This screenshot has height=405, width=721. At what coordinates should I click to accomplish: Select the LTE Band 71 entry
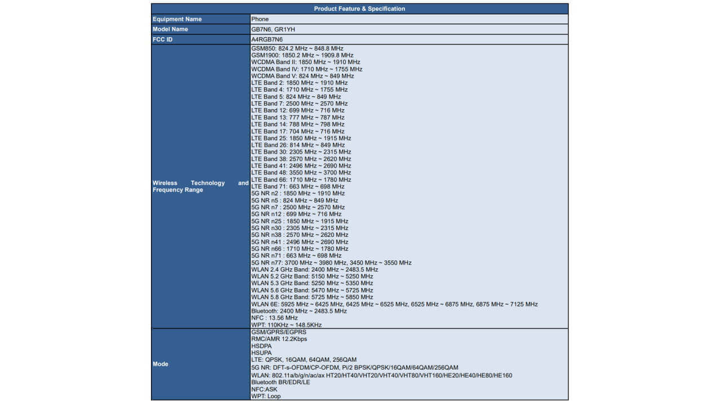[x=297, y=186]
